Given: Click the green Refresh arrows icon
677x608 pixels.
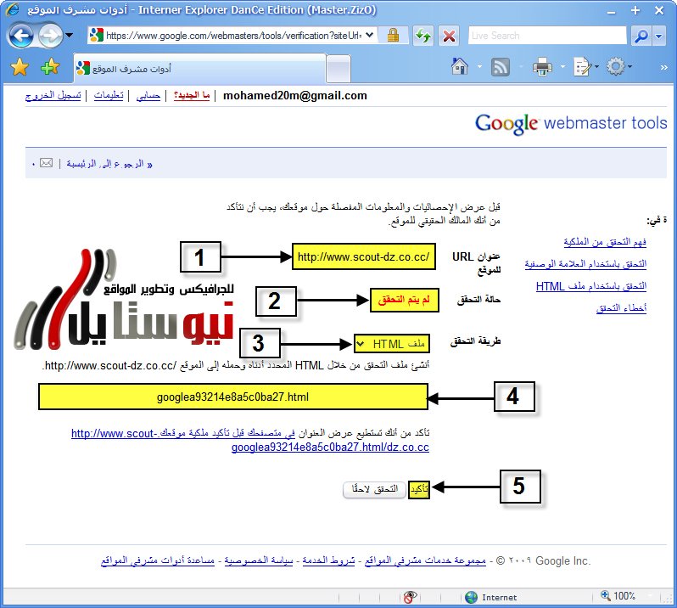Looking at the screenshot, I should (x=422, y=36).
